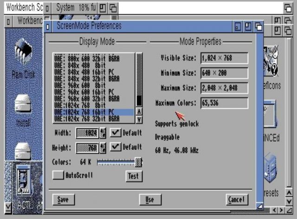Click the Use button
This screenshot has height=219, width=297.
click(150, 200)
